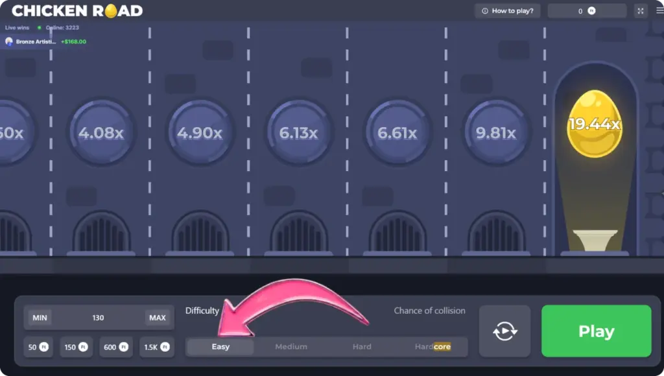Open the How to play? help

pos(507,11)
